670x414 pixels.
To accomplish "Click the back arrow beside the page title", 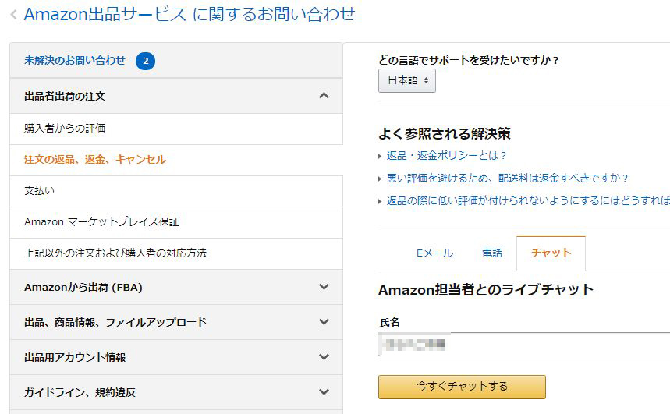I will 14,15.
